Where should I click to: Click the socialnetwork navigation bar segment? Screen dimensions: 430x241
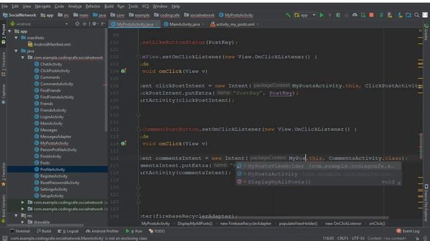click(199, 15)
